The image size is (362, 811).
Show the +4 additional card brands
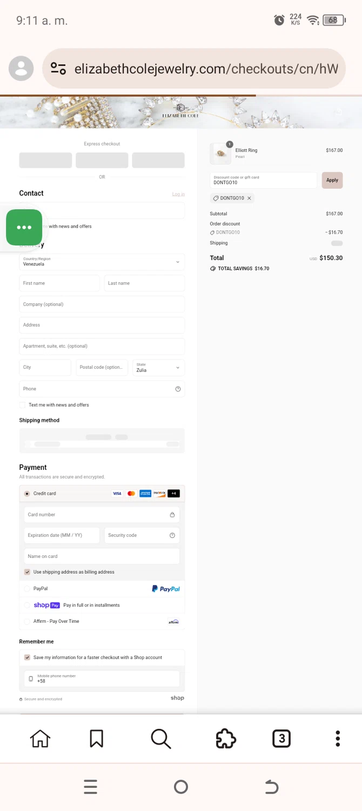coord(173,494)
